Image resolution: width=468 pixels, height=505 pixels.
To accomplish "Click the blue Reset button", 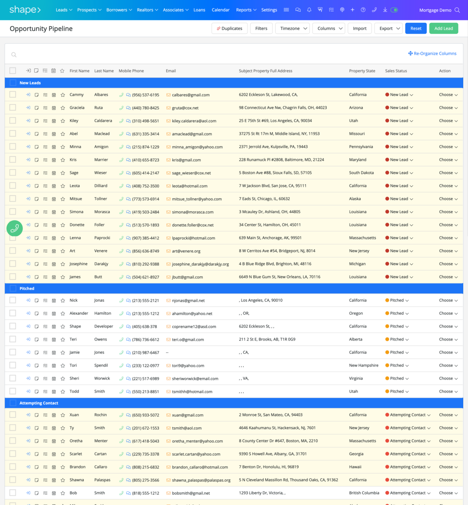I will coord(416,28).
